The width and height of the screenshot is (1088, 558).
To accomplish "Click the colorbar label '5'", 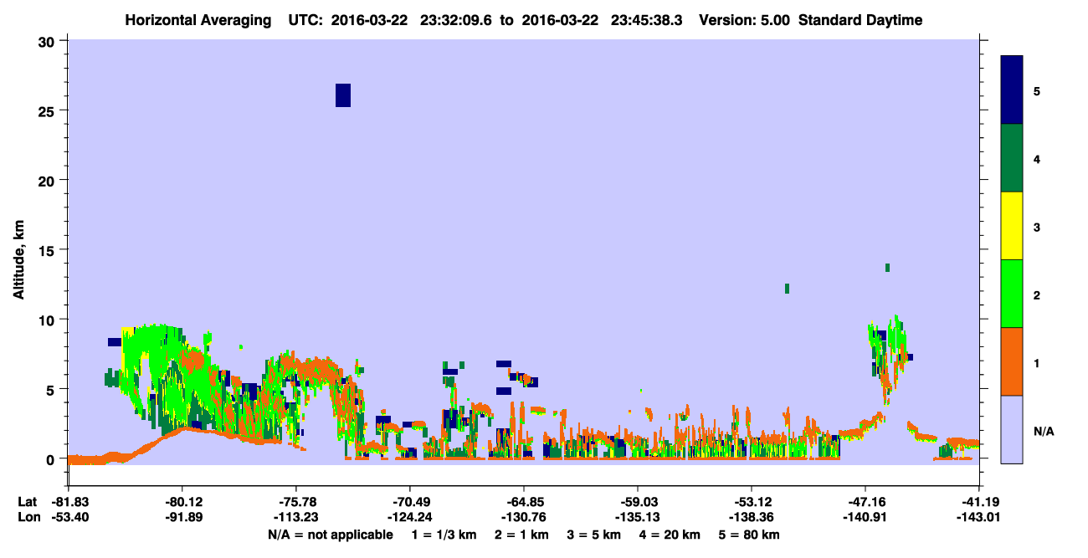I will [1036, 90].
